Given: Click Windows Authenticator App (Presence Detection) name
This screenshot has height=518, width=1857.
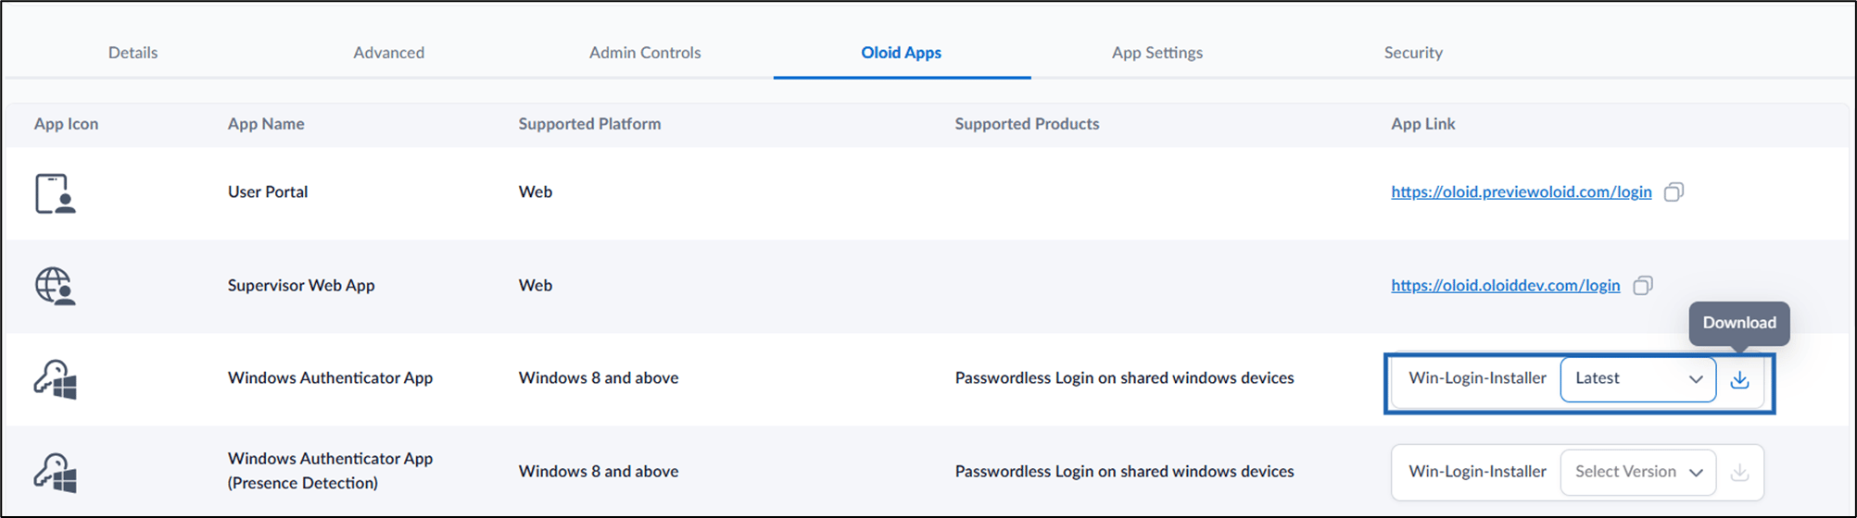Looking at the screenshot, I should tap(330, 471).
